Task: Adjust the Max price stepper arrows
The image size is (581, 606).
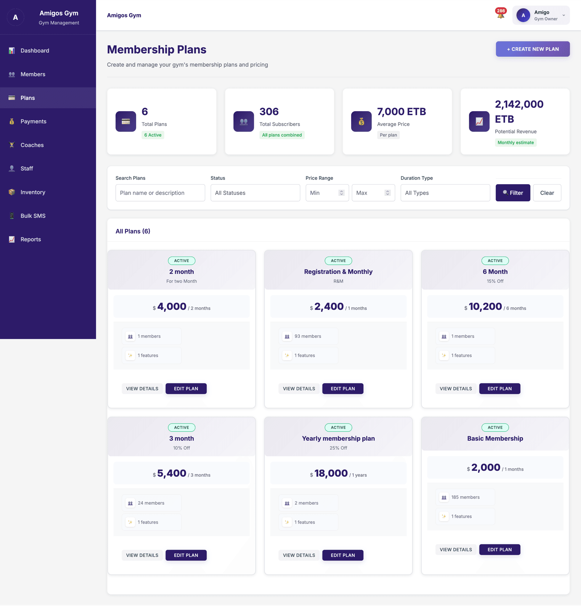Action: [x=387, y=193]
